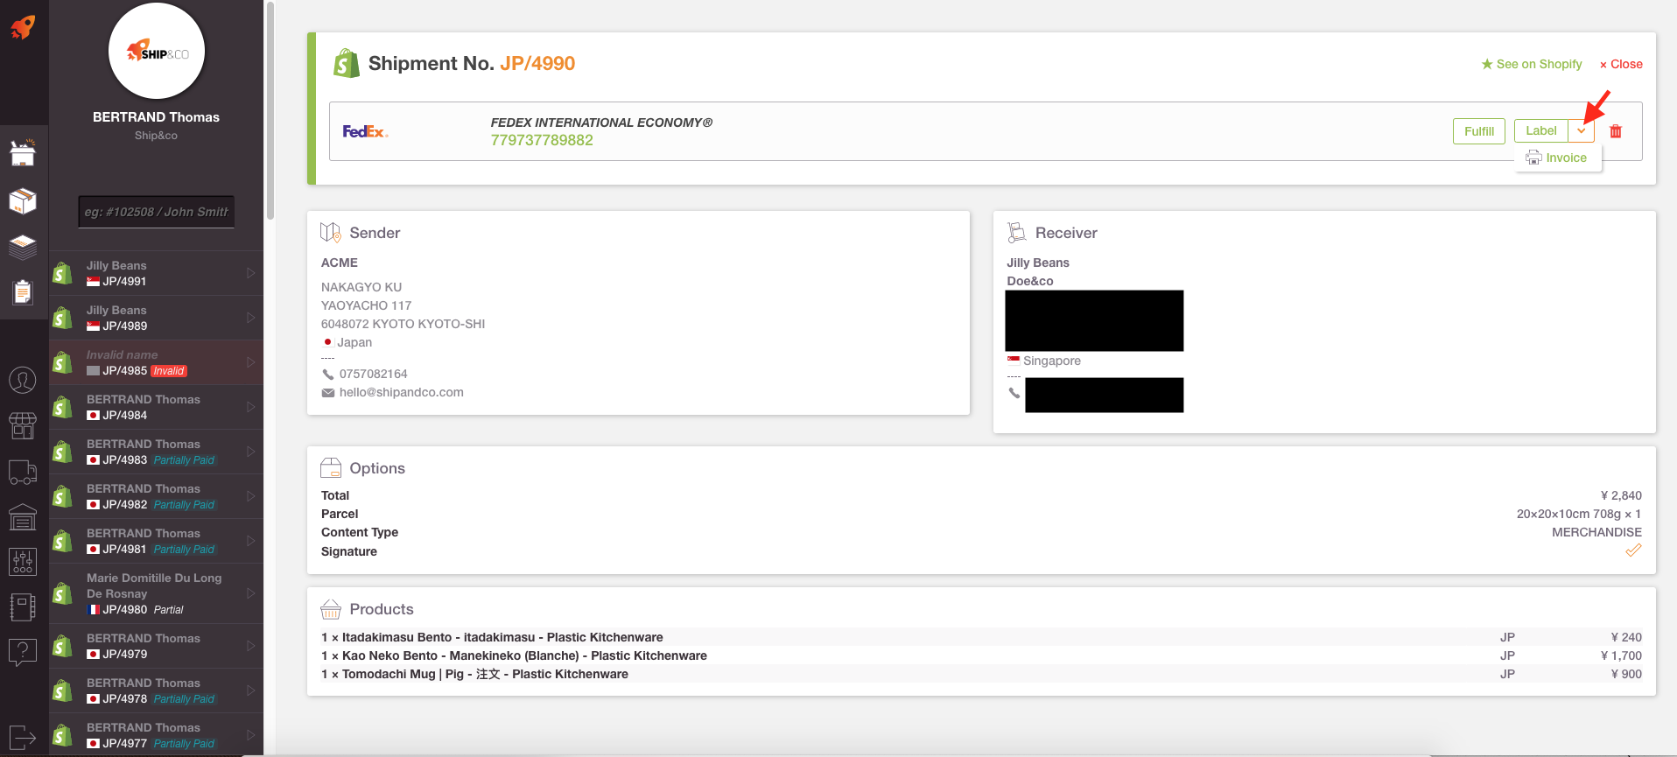This screenshot has width=1677, height=757.
Task: Click the Tomodachi Mug product row
Action: coord(981,674)
